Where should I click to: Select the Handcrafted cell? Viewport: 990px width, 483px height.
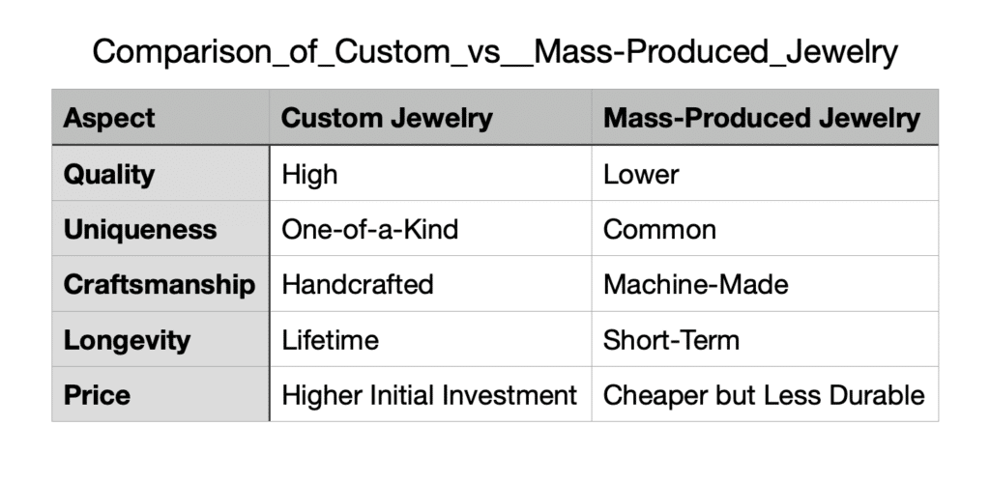pyautogui.click(x=430, y=284)
